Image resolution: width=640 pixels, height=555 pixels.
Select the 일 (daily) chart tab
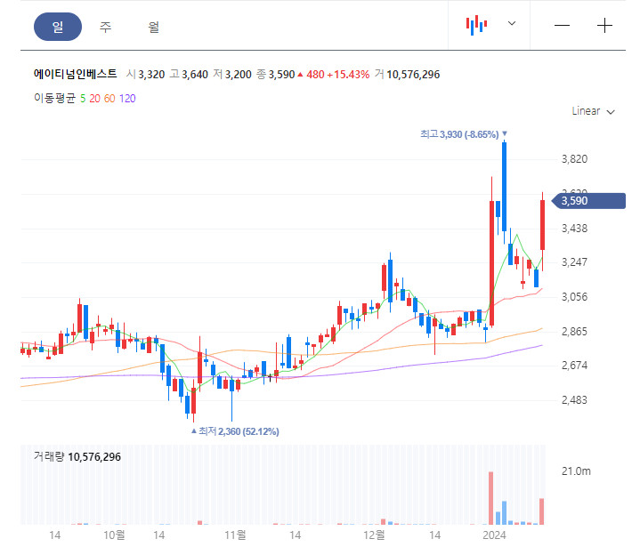click(58, 27)
